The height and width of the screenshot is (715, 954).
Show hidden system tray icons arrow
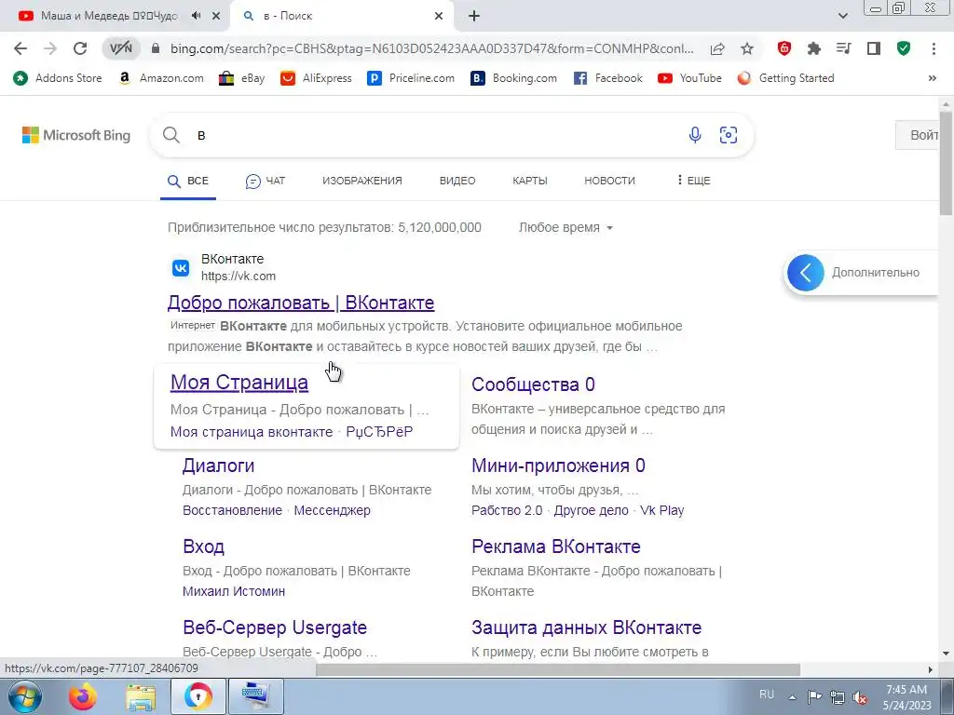pyautogui.click(x=792, y=696)
